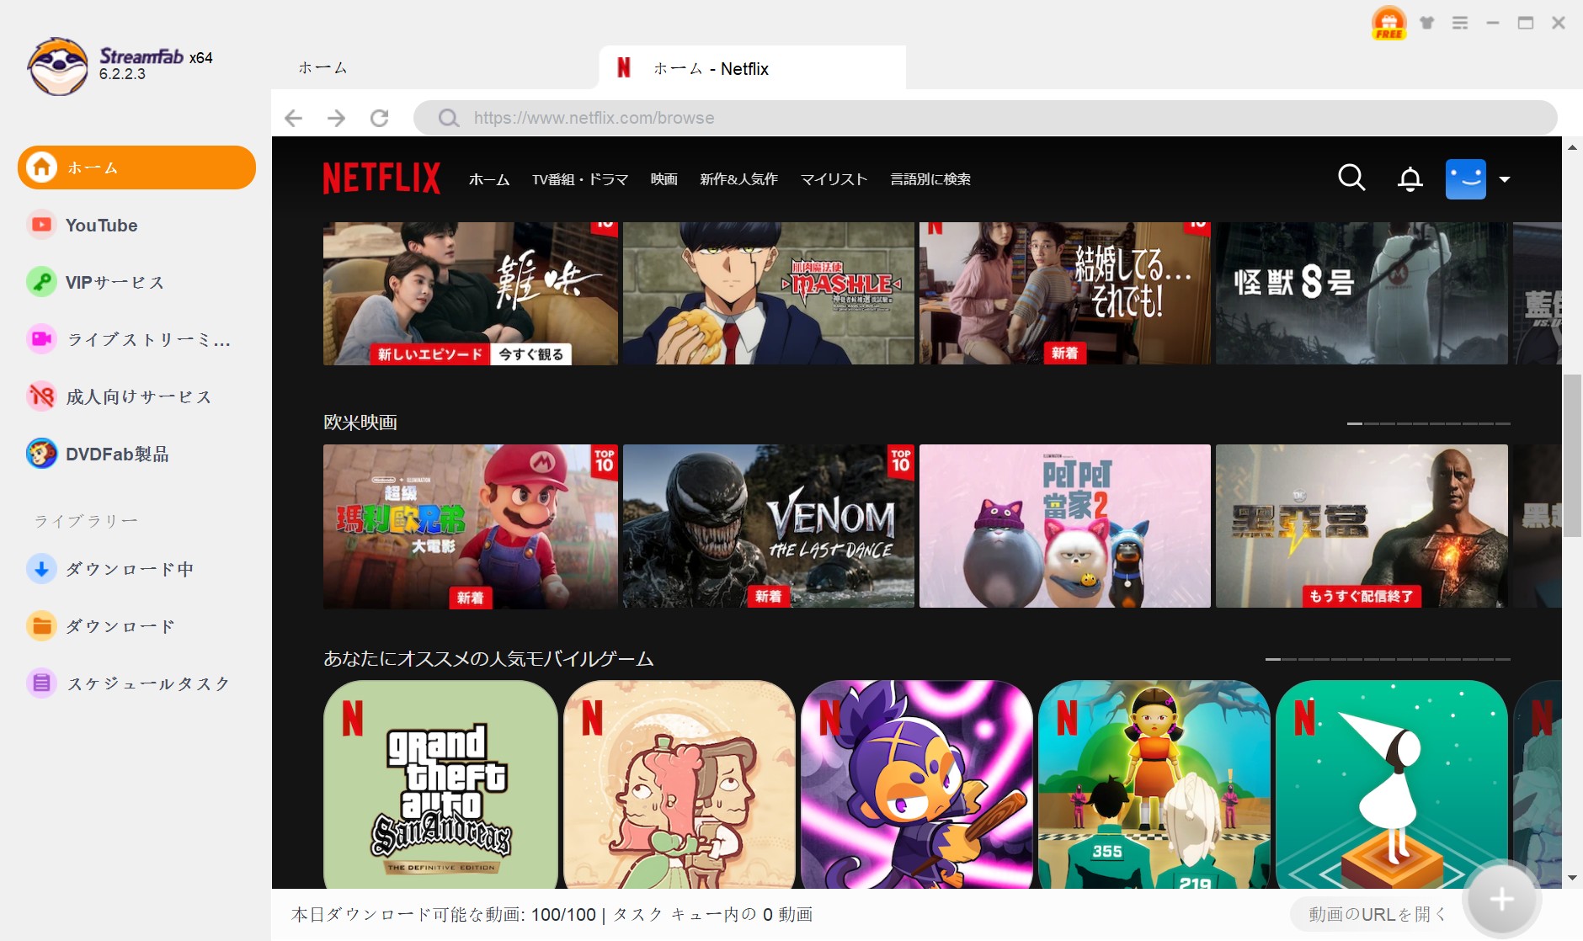Reload the Netflix page
Image resolution: width=1583 pixels, height=941 pixels.
[380, 118]
